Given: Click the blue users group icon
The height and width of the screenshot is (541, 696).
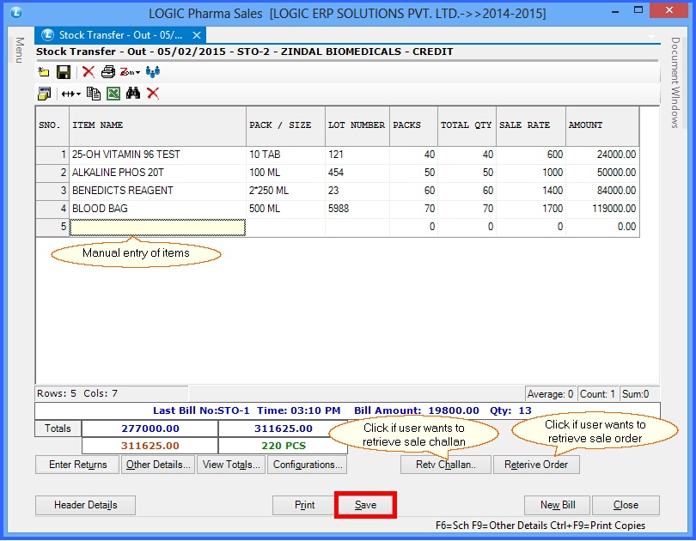Looking at the screenshot, I should click(153, 72).
